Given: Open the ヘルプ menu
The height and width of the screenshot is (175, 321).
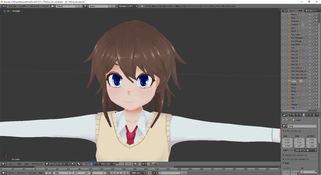Looking at the screenshot, I should (x=45, y=6).
